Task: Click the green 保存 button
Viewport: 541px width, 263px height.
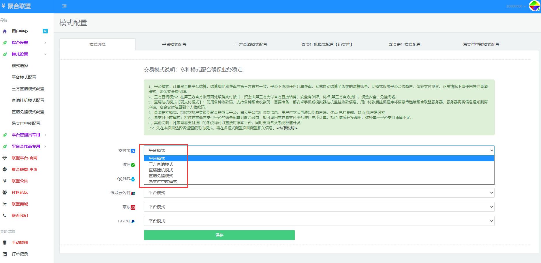Action: 219,235
